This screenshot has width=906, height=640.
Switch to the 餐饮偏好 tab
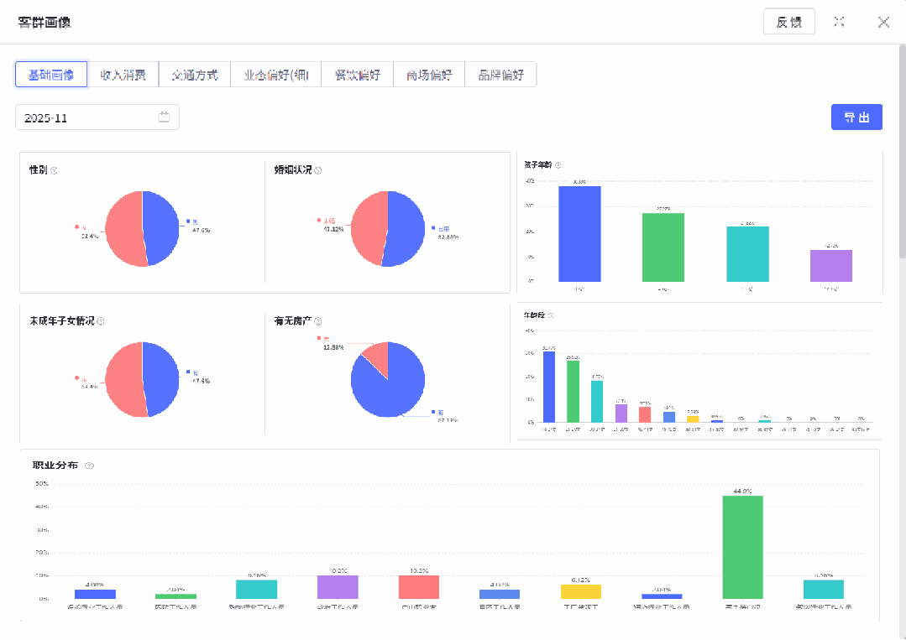click(357, 75)
